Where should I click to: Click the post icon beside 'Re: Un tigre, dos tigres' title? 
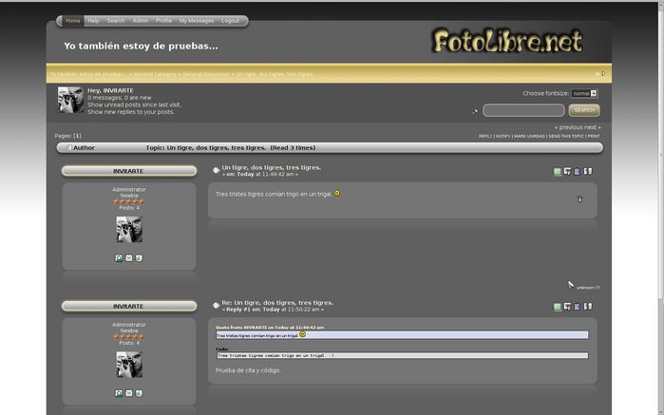(x=216, y=306)
